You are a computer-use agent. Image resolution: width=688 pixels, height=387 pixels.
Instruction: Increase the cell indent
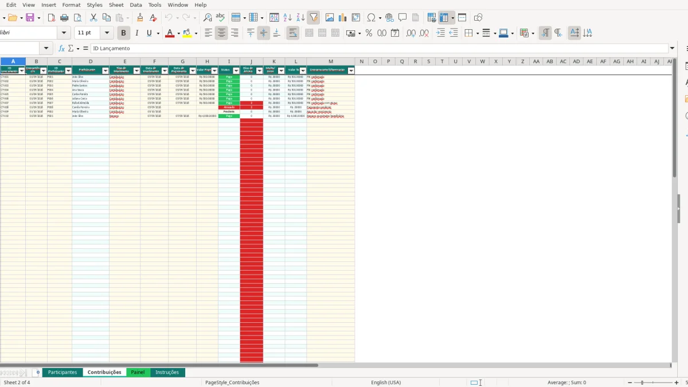pyautogui.click(x=440, y=33)
